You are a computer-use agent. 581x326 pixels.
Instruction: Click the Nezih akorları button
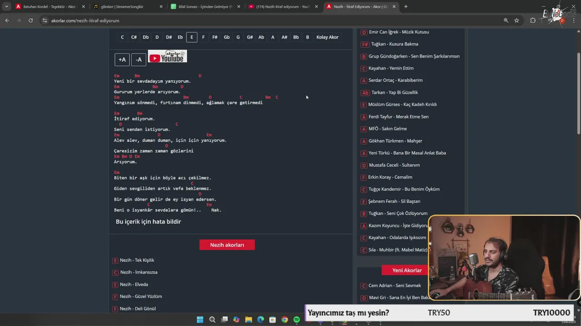tap(227, 245)
